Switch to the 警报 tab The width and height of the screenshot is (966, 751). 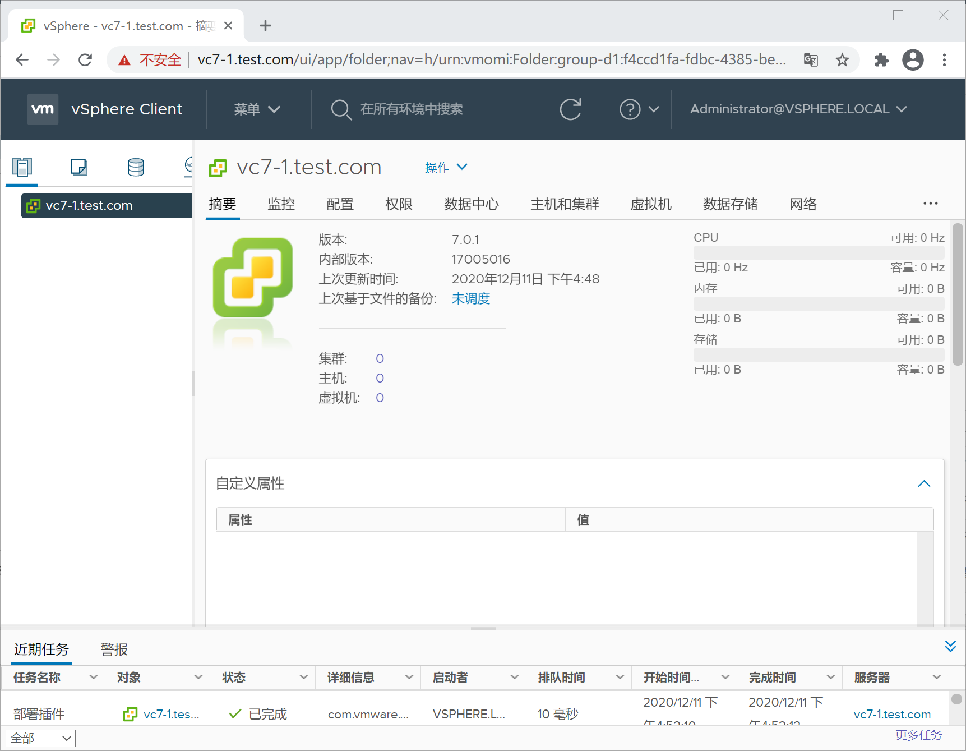pyautogui.click(x=114, y=649)
